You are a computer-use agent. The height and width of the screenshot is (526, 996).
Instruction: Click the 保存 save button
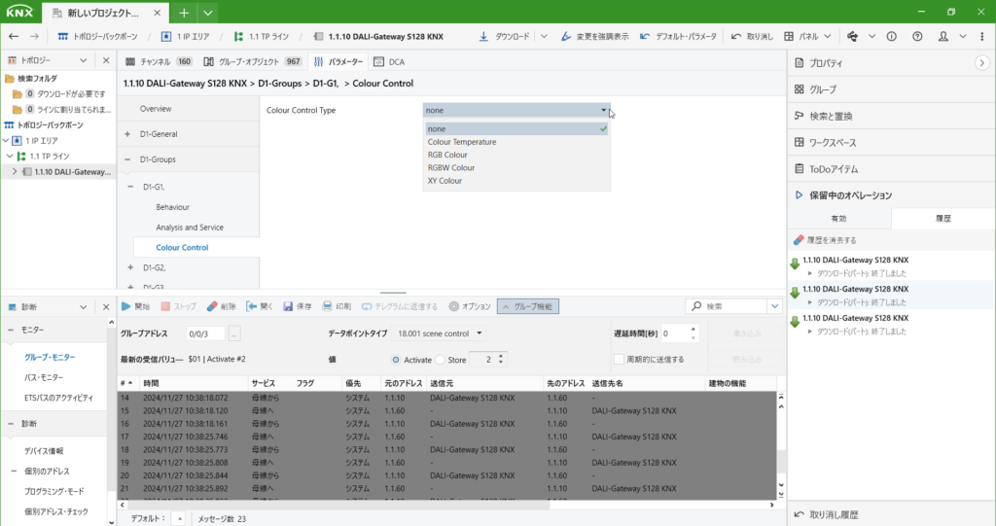pos(298,306)
